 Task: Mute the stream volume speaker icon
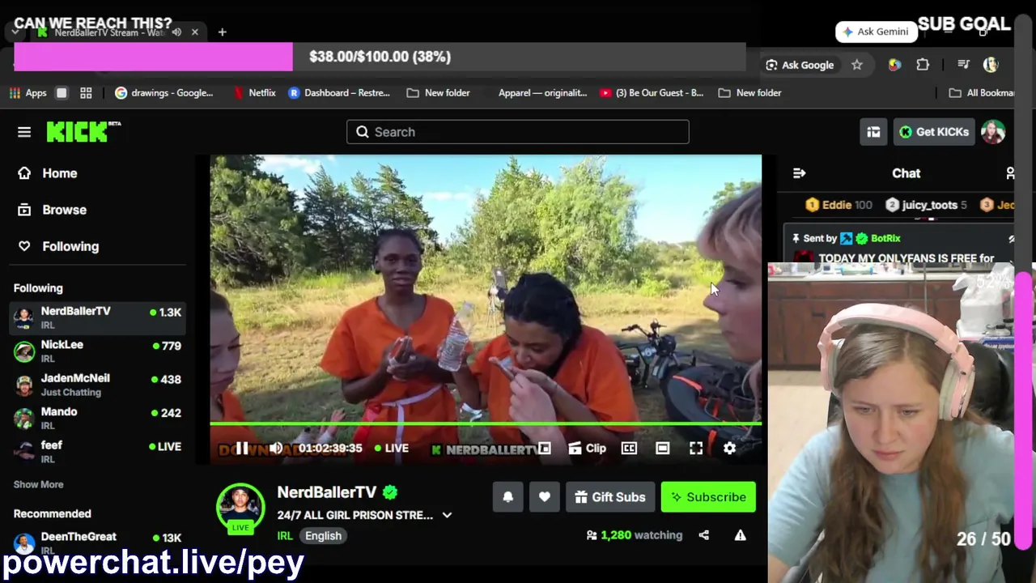[276, 448]
